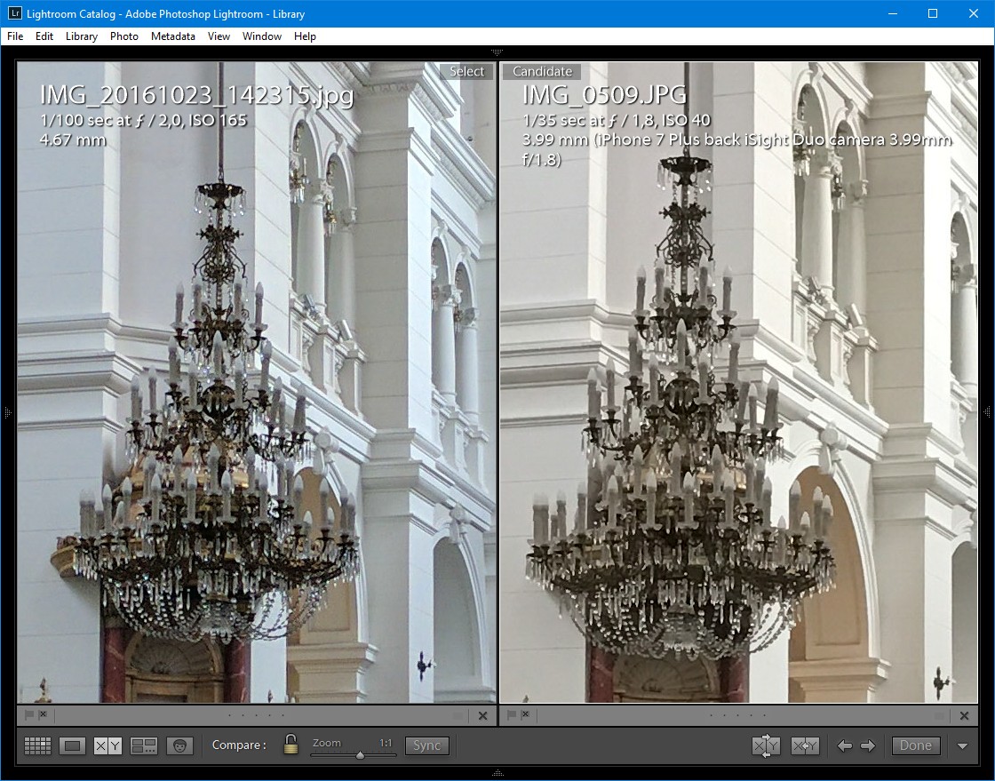Remove the Select photo with X
This screenshot has width=995, height=781.
tap(483, 715)
